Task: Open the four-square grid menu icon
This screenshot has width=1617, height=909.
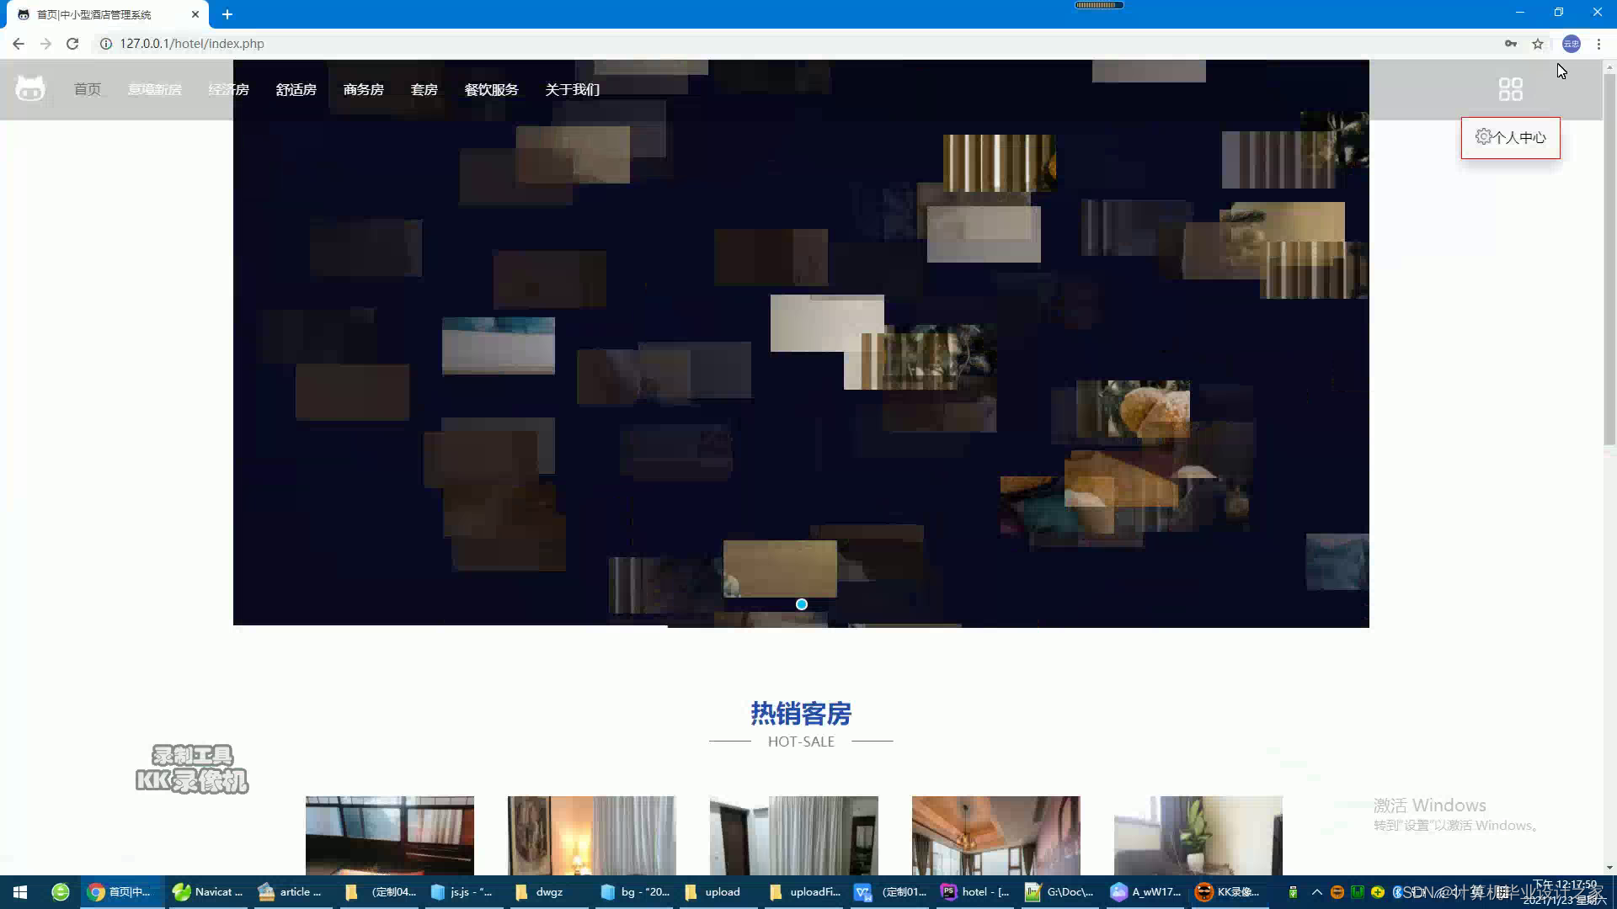Action: tap(1510, 89)
